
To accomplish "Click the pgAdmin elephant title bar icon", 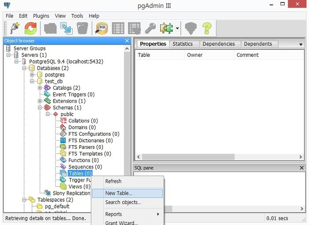I will 7,5.
